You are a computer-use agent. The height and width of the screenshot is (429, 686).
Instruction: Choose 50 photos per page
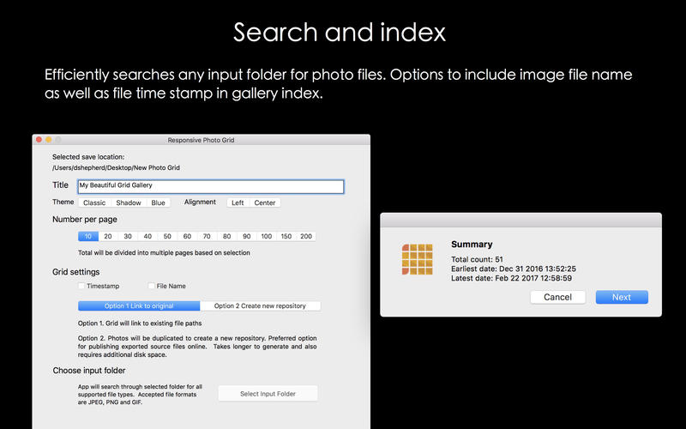(x=167, y=237)
